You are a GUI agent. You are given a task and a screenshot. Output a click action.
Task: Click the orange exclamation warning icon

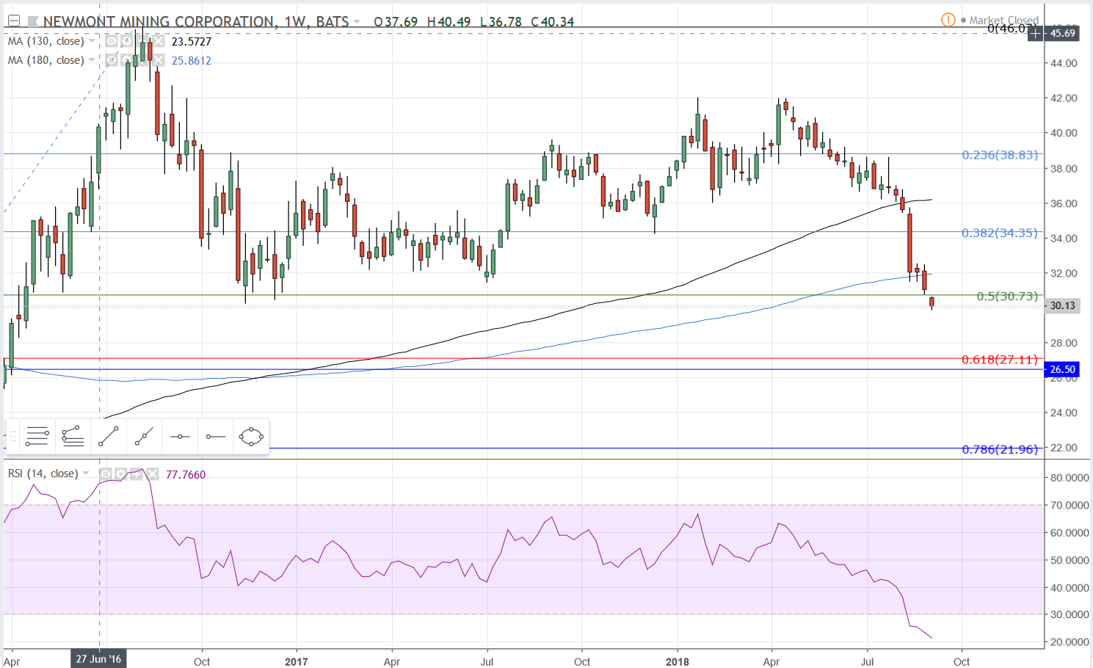tap(948, 20)
